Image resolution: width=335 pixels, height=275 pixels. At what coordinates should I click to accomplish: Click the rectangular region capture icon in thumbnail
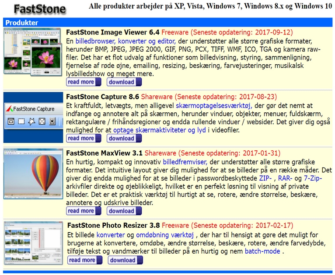pos(21,122)
